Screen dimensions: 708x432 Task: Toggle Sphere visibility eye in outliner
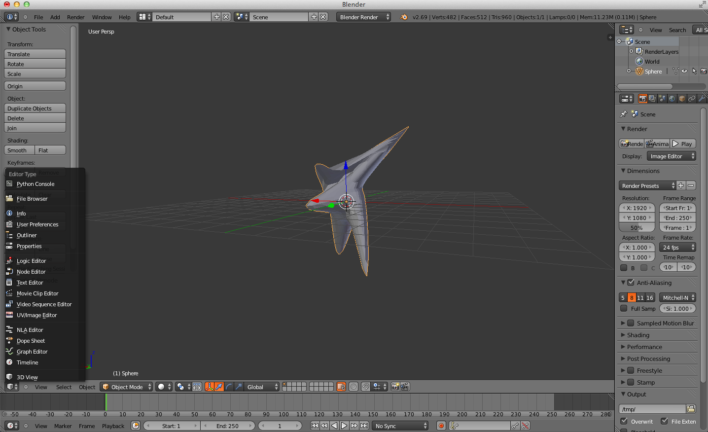pyautogui.click(x=684, y=71)
